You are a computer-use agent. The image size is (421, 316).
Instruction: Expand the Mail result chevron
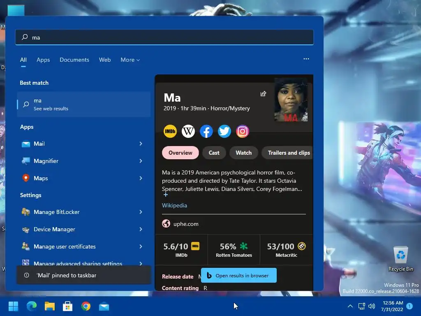pos(141,144)
